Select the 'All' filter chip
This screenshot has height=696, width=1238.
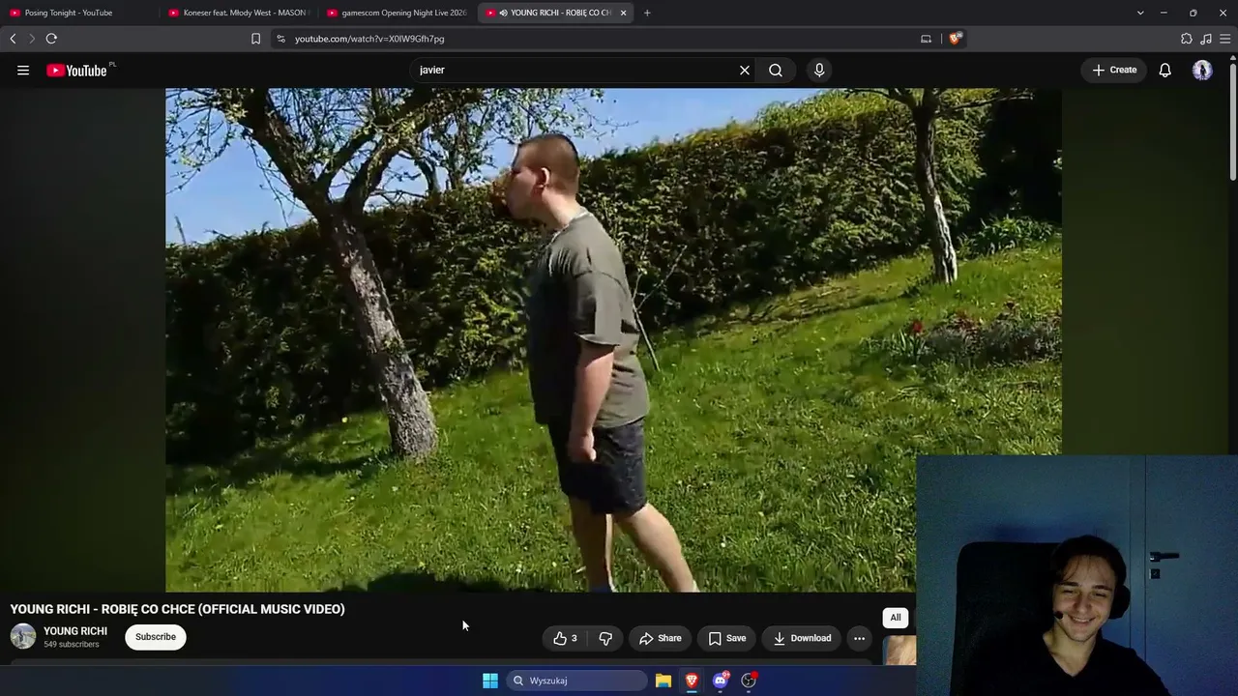pos(896,618)
